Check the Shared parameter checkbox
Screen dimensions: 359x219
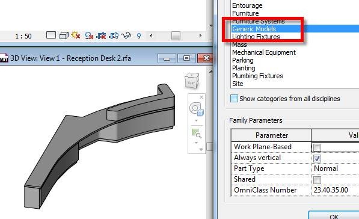[x=317, y=180]
